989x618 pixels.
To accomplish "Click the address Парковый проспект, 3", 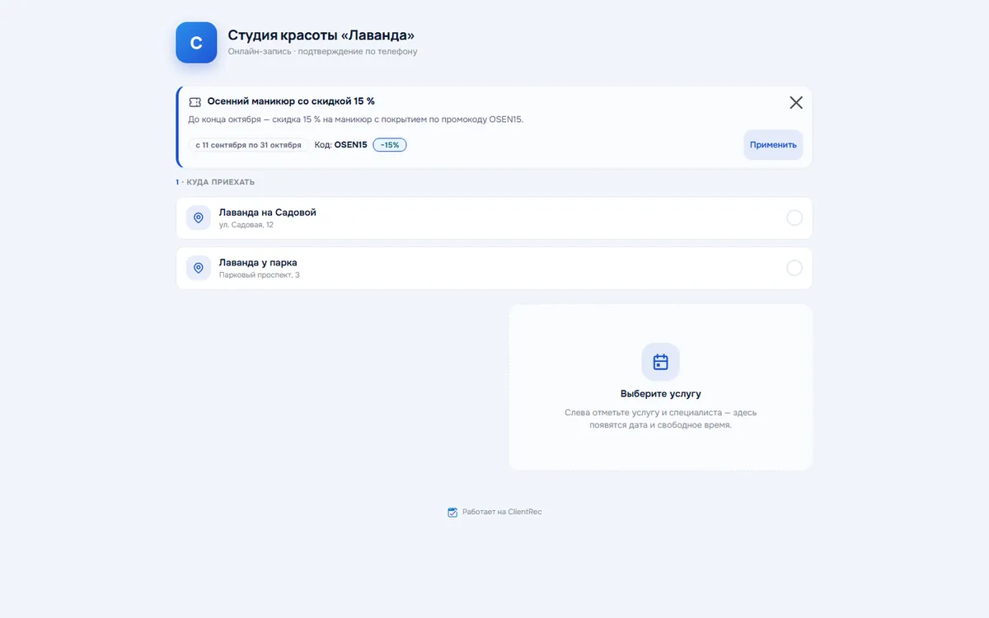I will [x=260, y=274].
